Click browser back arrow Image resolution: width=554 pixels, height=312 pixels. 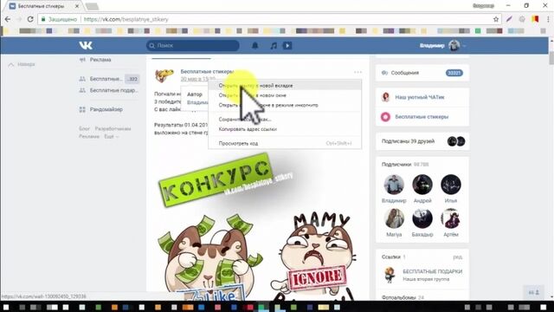click(8, 19)
